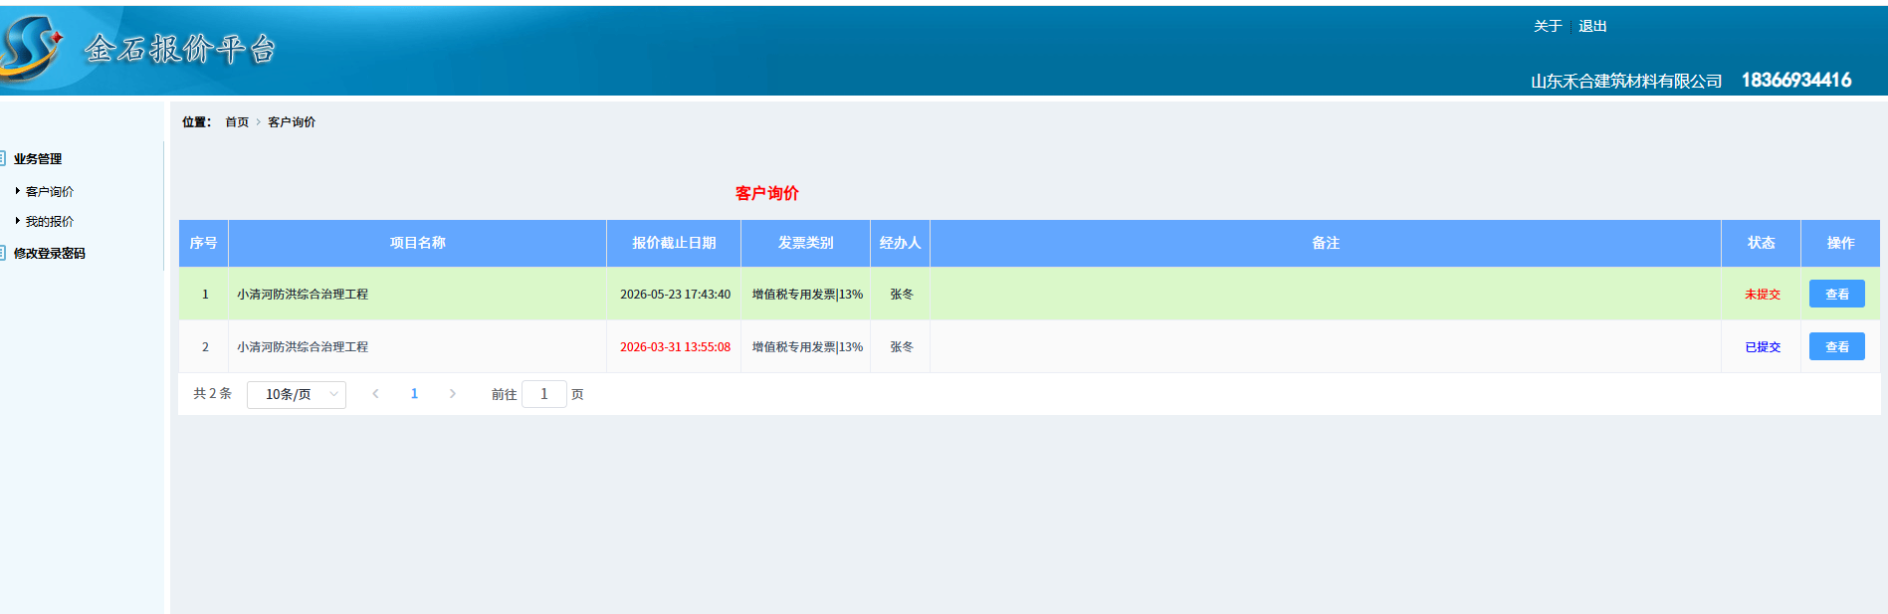Click the 序号 column header
Screen dimensions: 1888x614
[203, 243]
